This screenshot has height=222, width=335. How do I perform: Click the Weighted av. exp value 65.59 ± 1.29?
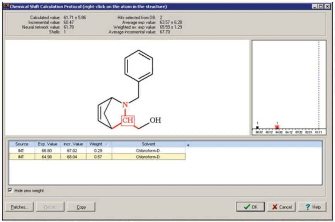point(171,27)
